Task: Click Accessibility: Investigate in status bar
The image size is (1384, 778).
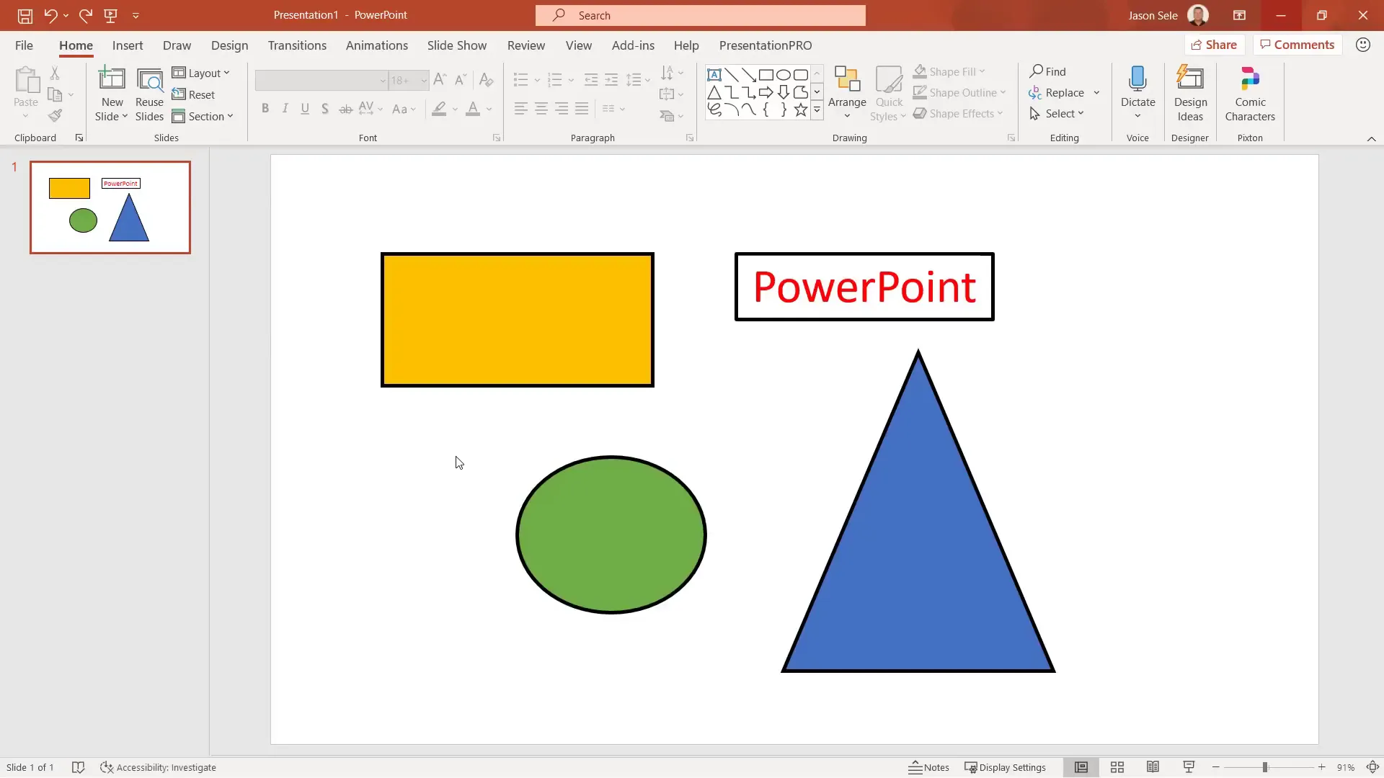Action: 158,767
